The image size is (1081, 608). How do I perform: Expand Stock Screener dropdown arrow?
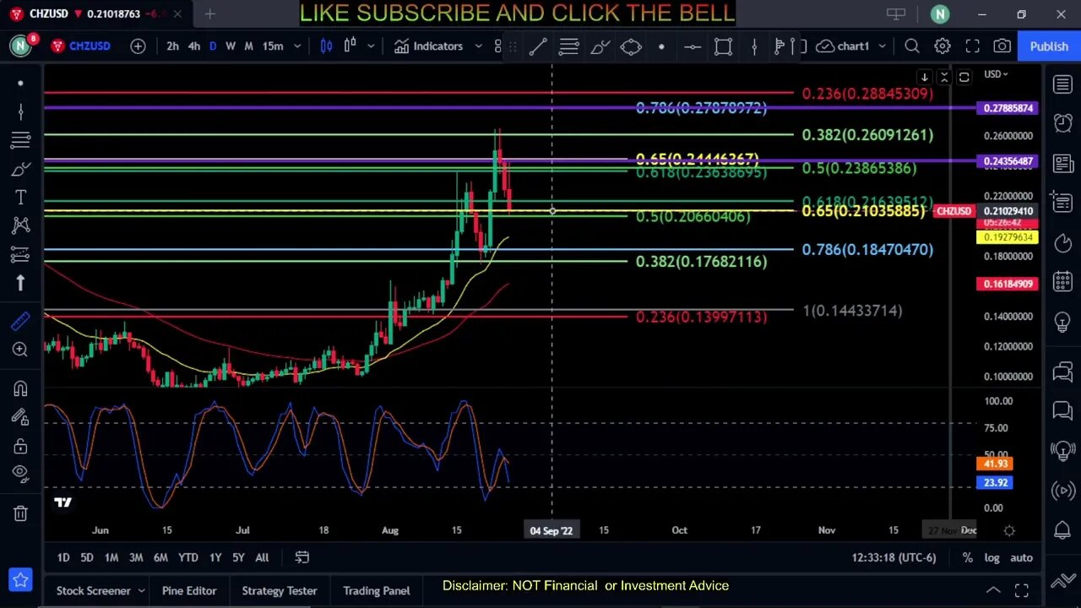141,591
